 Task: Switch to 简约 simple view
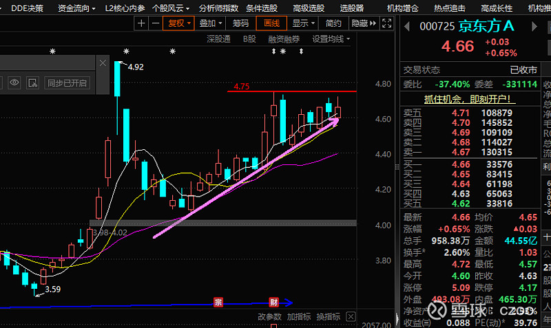333,23
